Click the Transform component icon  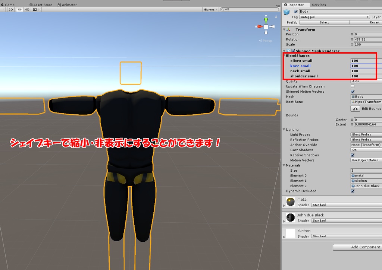289,29
